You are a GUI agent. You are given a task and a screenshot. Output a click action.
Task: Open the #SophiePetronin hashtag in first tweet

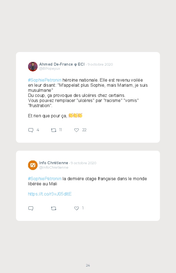click(45, 80)
